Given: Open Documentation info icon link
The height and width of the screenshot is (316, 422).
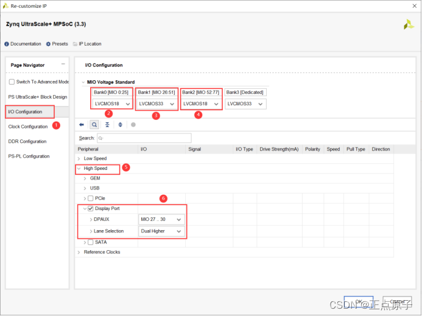Looking at the screenshot, I should tap(23, 44).
